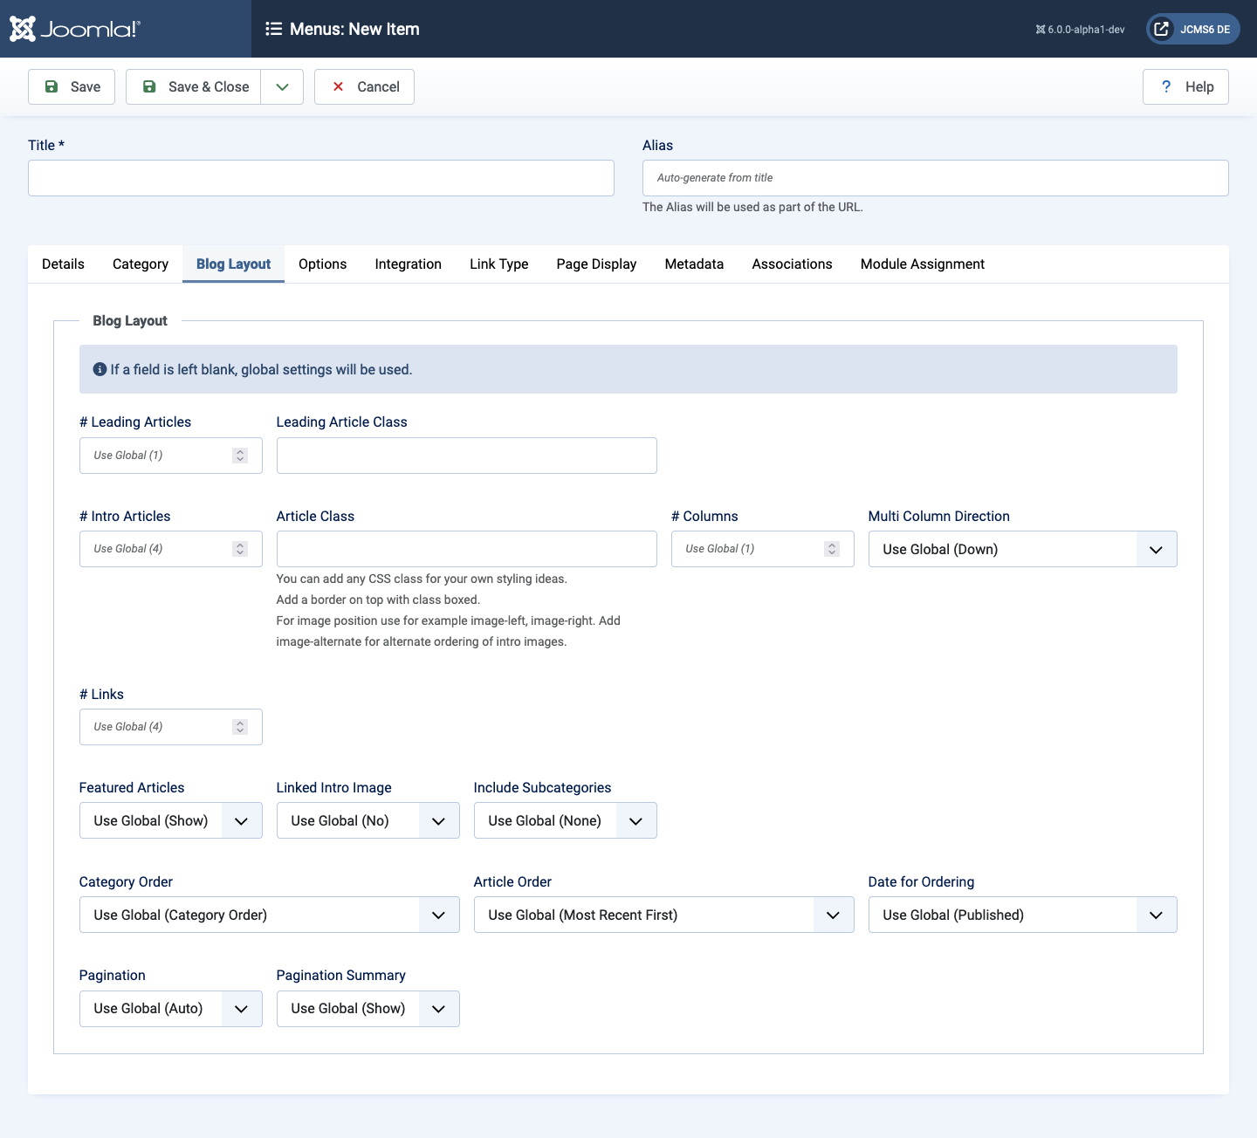1257x1138 pixels.
Task: Expand the save options dropdown arrow
Action: coord(282,86)
